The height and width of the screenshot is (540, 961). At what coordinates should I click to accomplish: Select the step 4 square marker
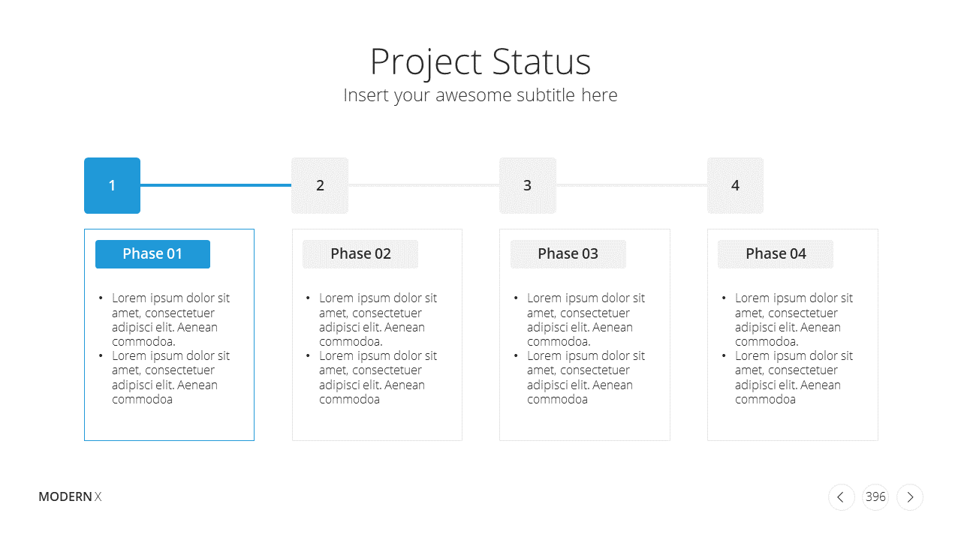[x=735, y=185]
